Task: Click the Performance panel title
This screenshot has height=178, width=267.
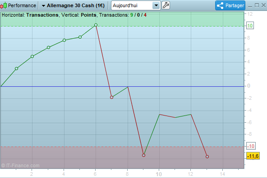Action: [22, 5]
